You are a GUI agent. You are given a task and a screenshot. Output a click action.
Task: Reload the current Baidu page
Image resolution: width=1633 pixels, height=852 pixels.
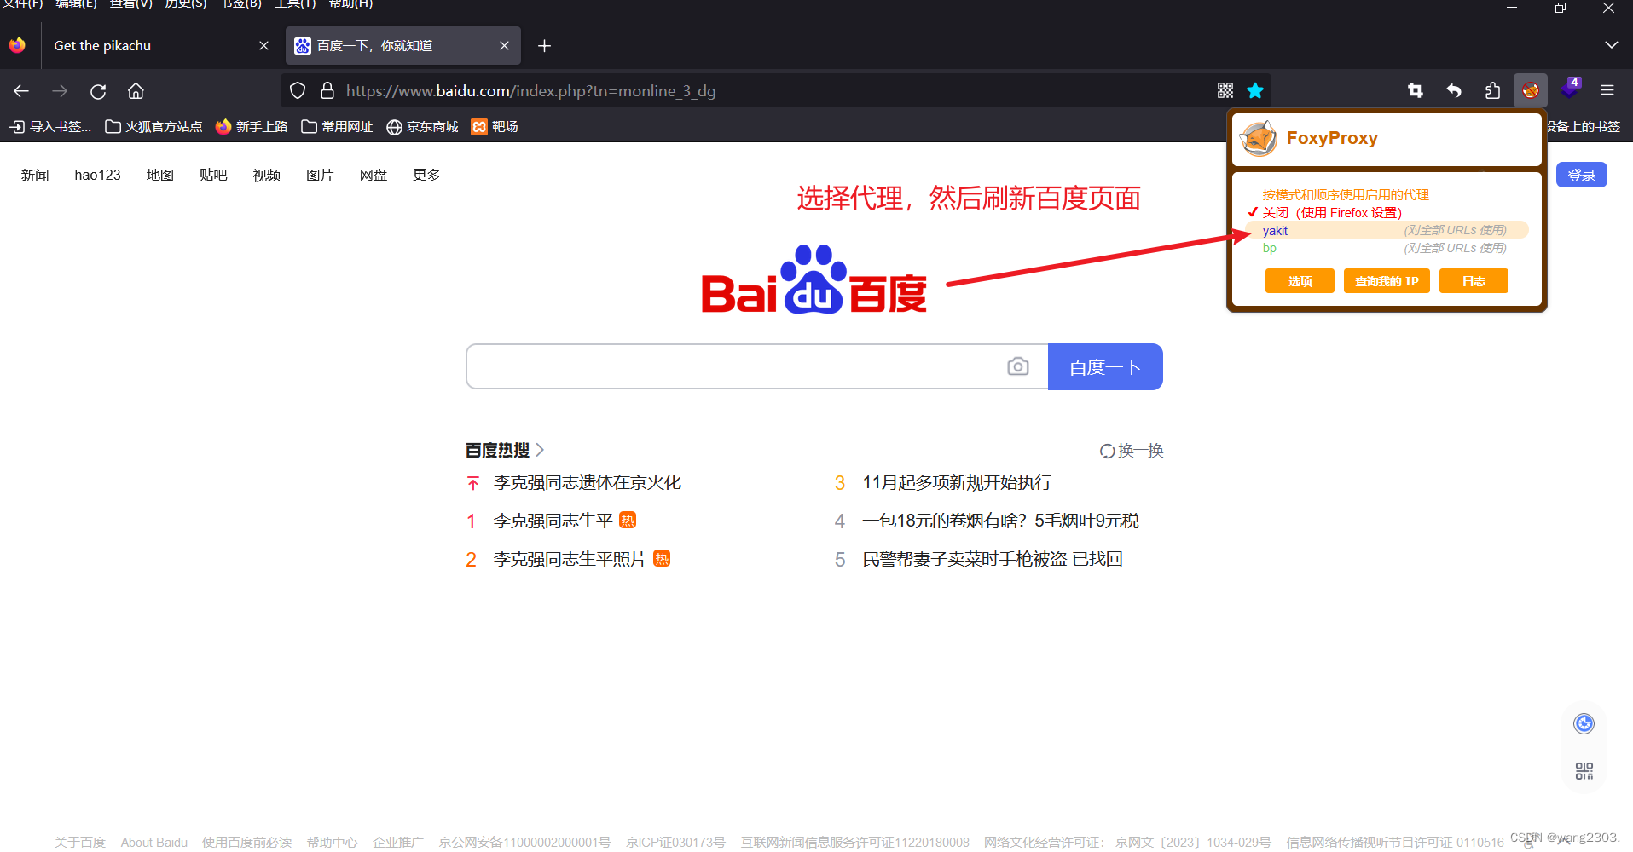pos(98,91)
